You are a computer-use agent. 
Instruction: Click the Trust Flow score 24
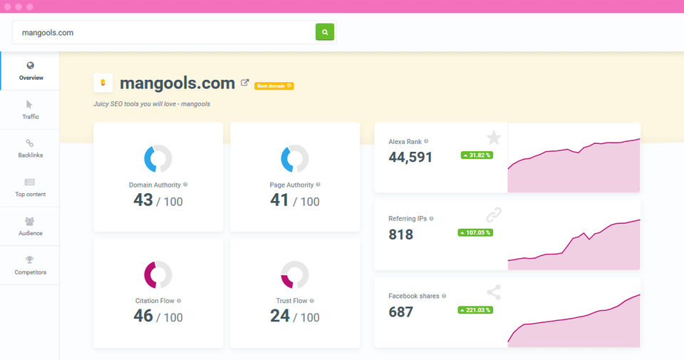[x=279, y=316]
